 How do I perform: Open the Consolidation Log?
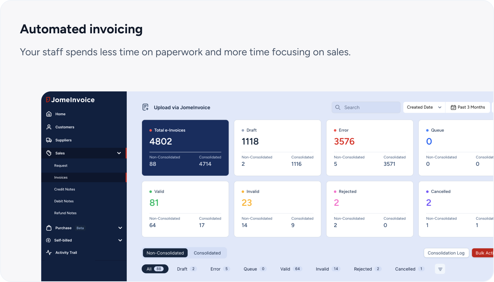(x=446, y=253)
